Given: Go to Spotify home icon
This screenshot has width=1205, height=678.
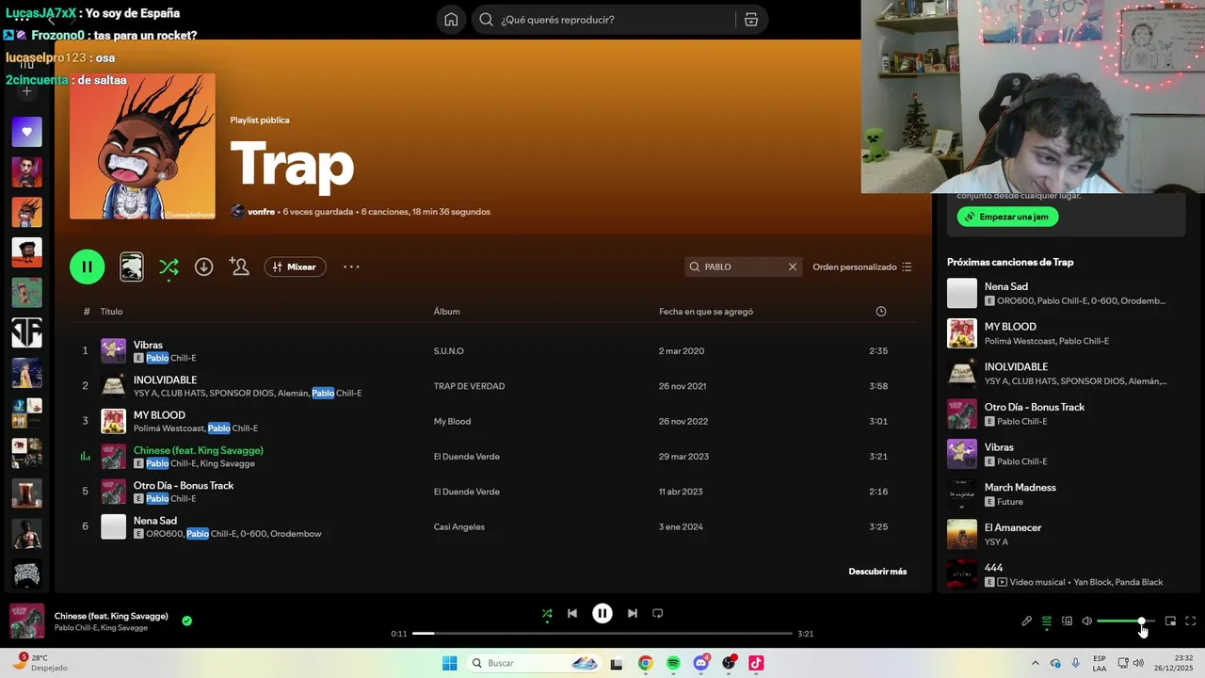Looking at the screenshot, I should pos(452,20).
